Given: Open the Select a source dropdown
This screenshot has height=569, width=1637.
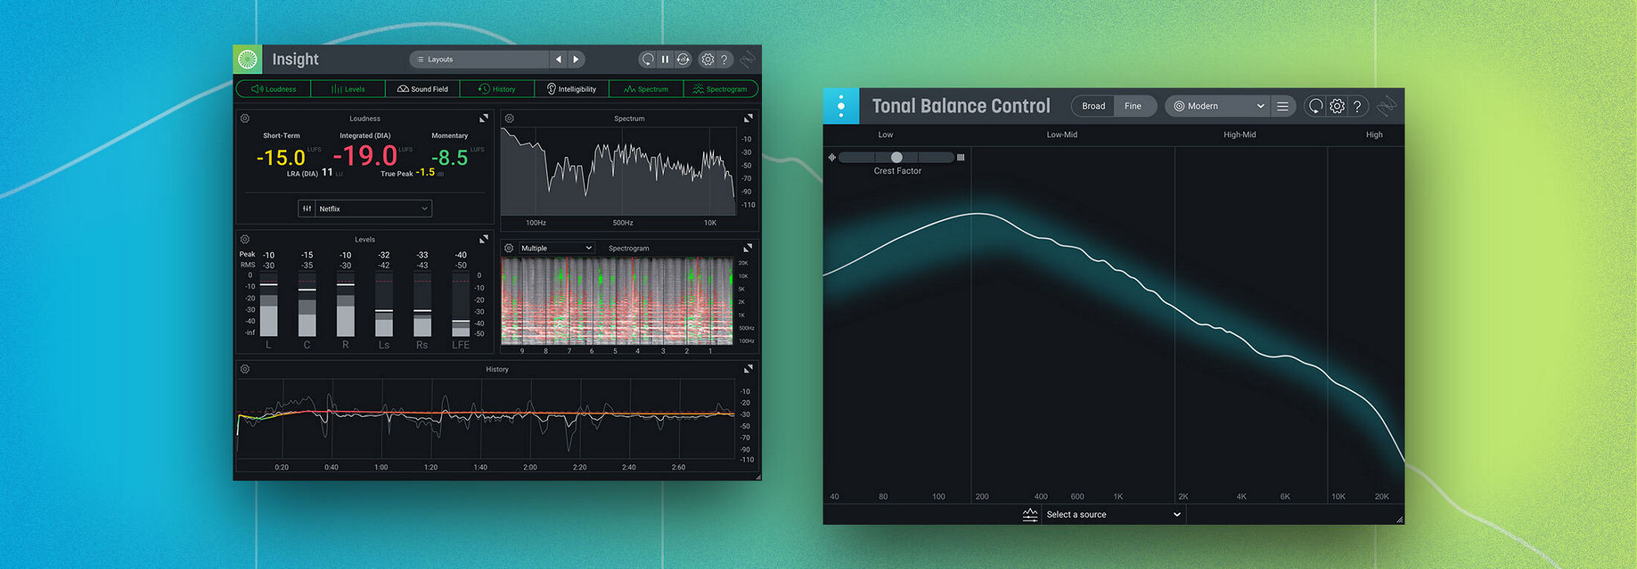Looking at the screenshot, I should pos(1112,515).
